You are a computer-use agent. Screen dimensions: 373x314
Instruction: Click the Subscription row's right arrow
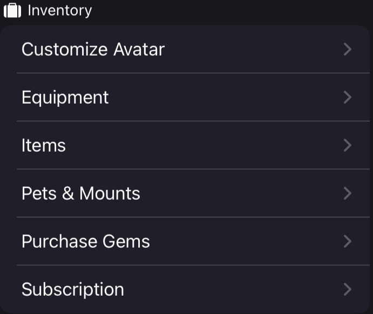tap(348, 290)
